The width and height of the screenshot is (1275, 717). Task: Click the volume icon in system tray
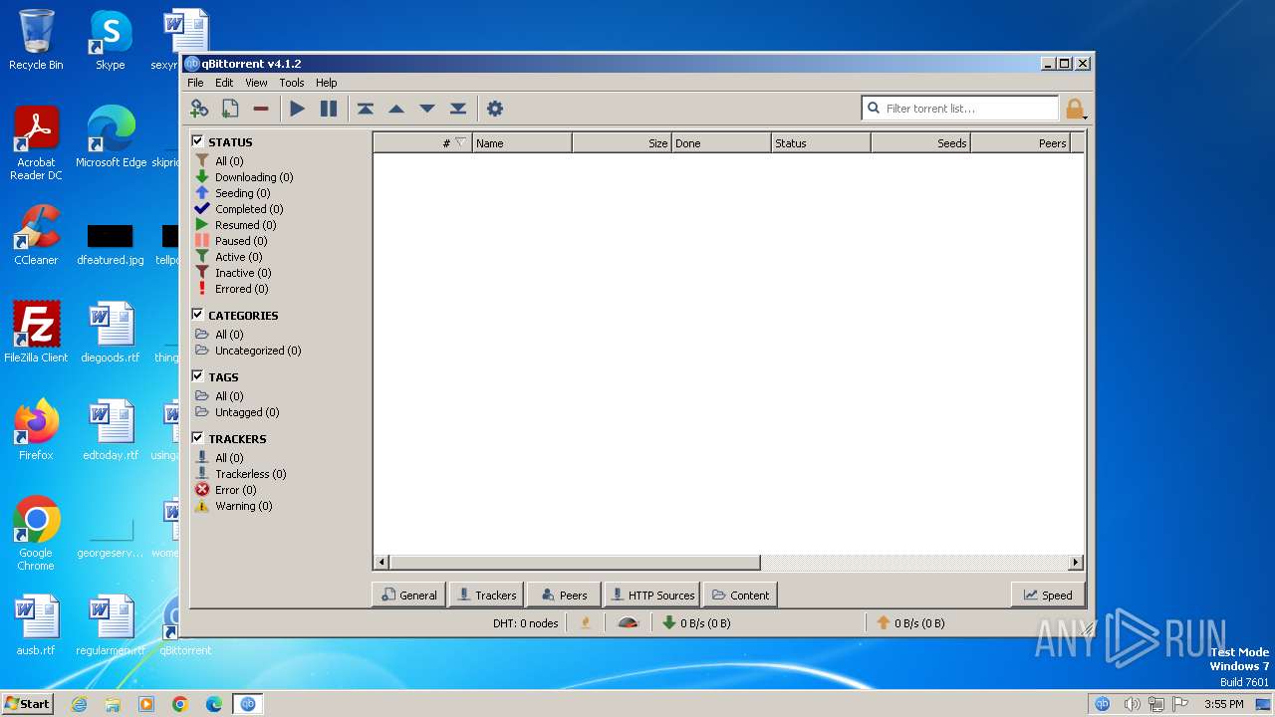click(x=1132, y=704)
